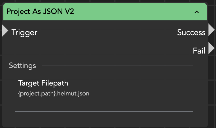This screenshot has width=216, height=128.
Task: Click the grid canvas outside the node
Action: 212,85
